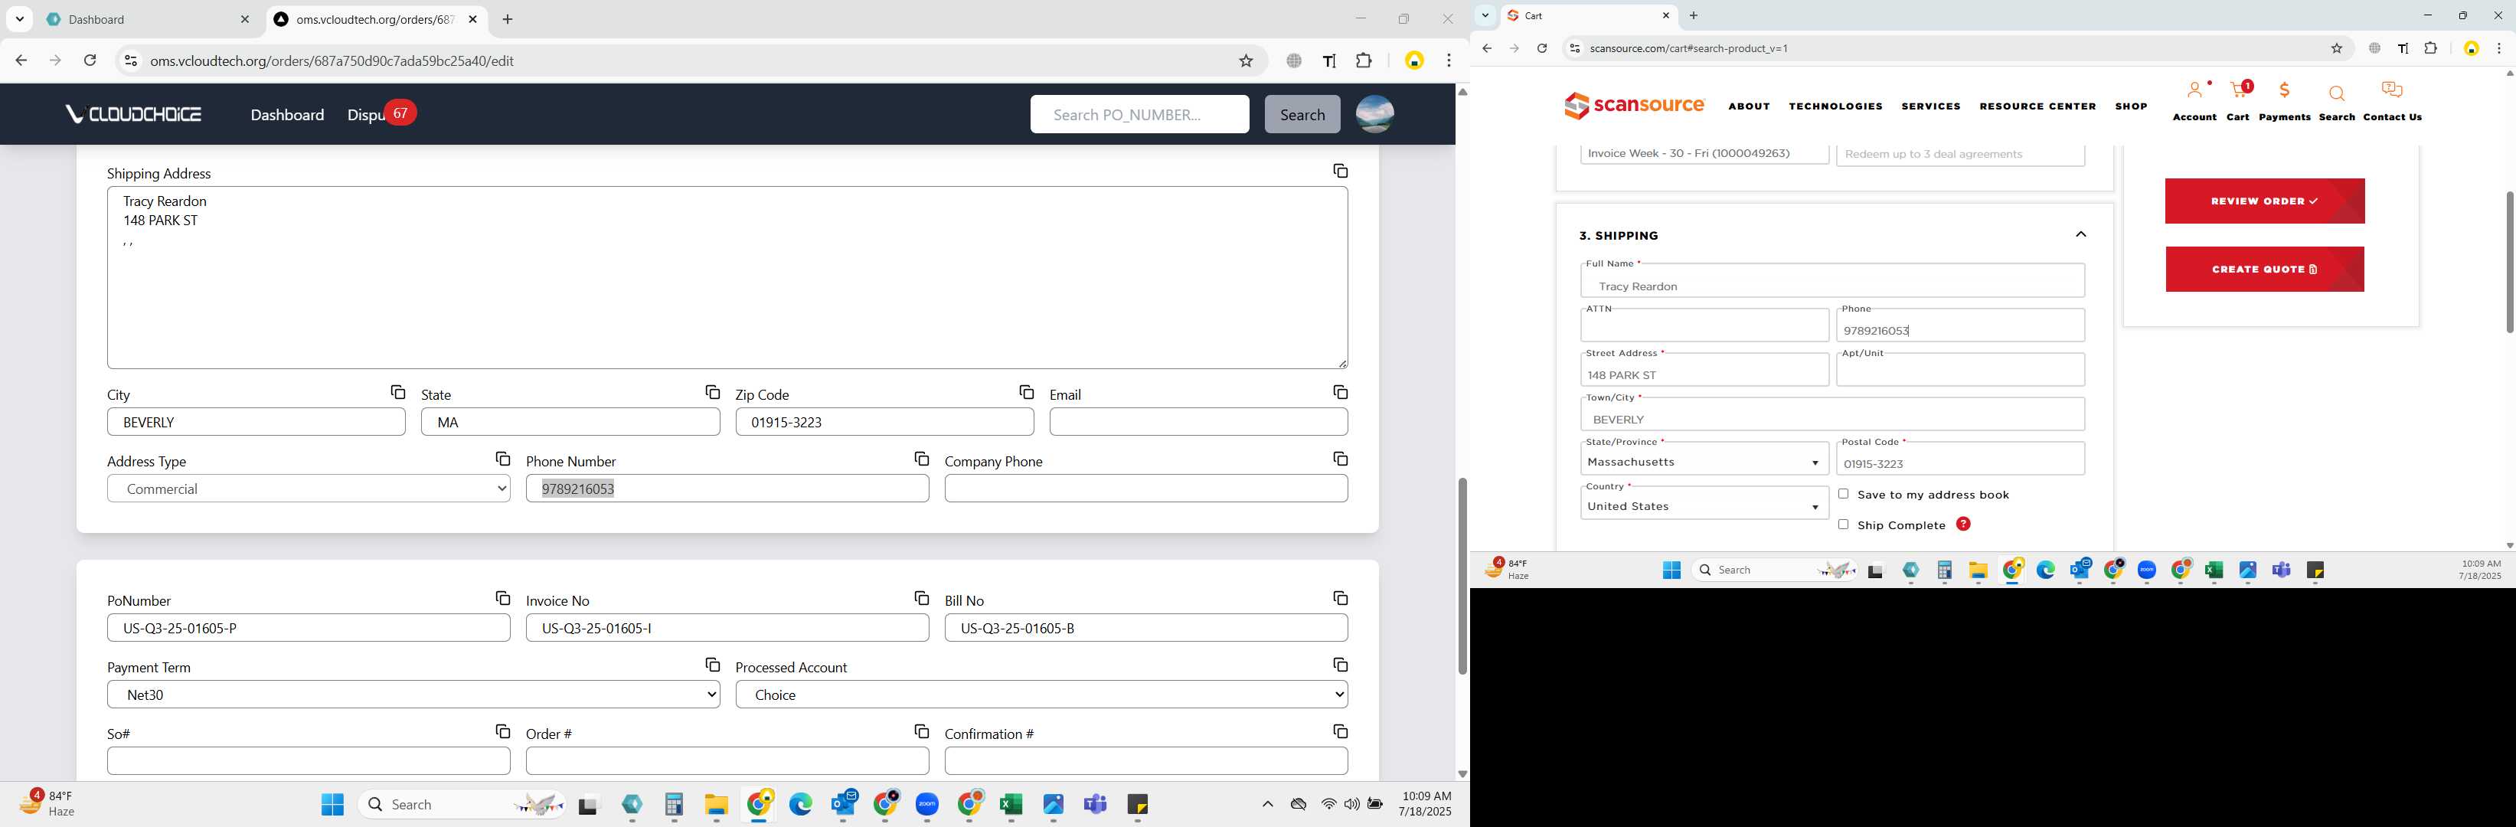Screen dimensions: 2516x827
Task: Click the copy icon for Company Phone
Action: (x=1340, y=459)
